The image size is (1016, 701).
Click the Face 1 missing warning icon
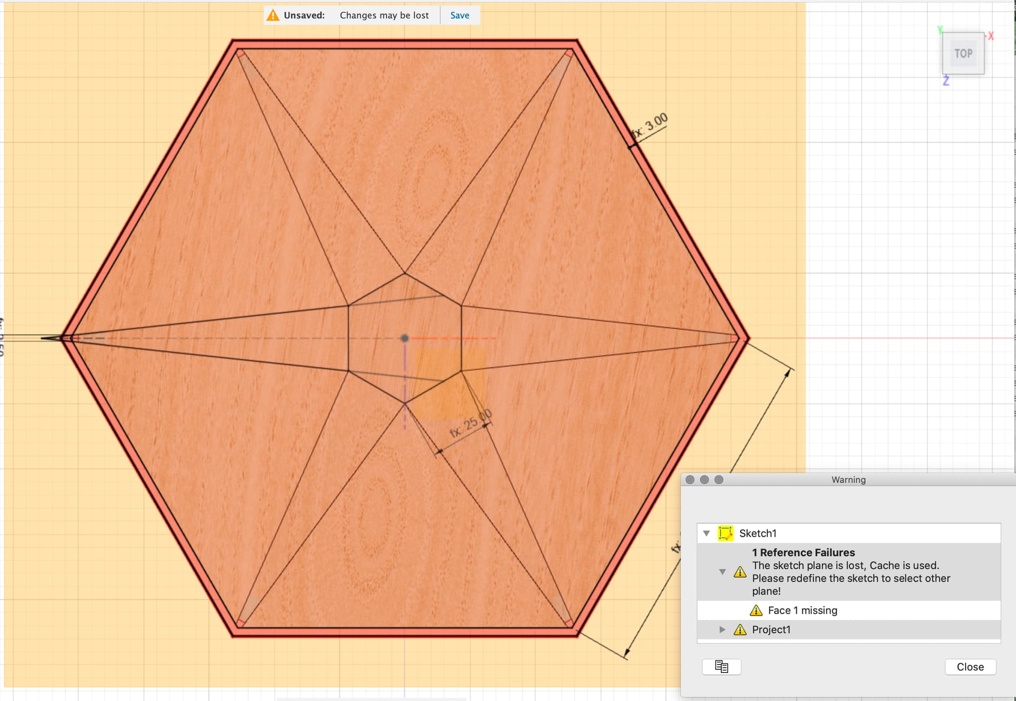coord(756,610)
